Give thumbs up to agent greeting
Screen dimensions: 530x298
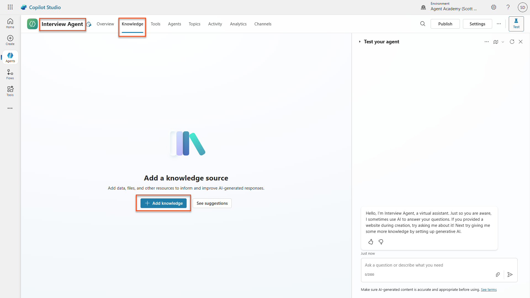pos(371,242)
